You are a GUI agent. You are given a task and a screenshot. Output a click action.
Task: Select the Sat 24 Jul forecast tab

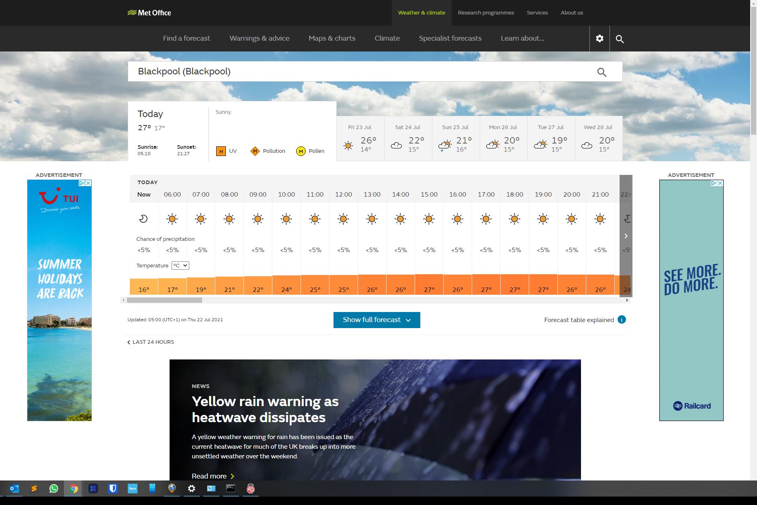click(408, 139)
